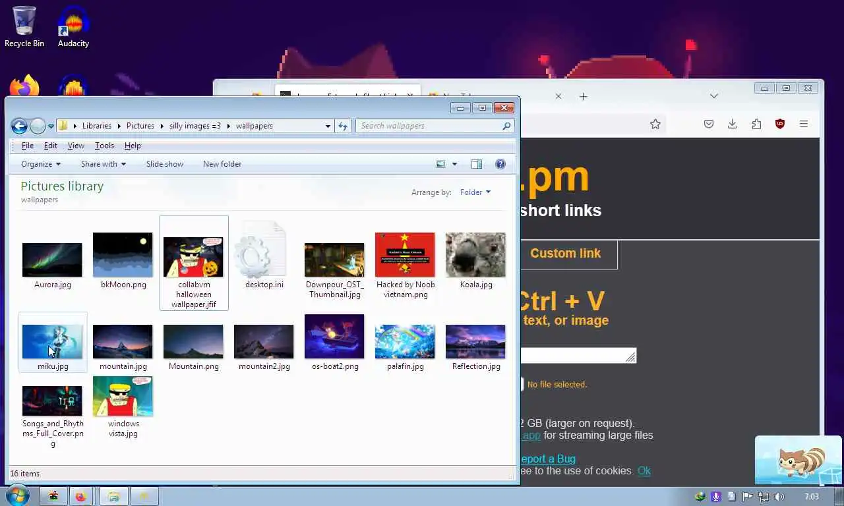Open the Tools menu

pyautogui.click(x=104, y=146)
